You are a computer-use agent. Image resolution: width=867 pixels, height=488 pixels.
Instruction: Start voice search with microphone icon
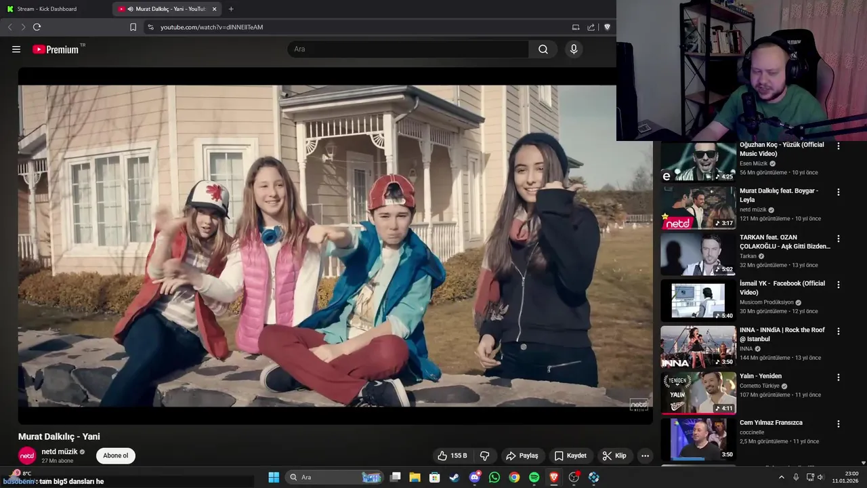point(574,49)
